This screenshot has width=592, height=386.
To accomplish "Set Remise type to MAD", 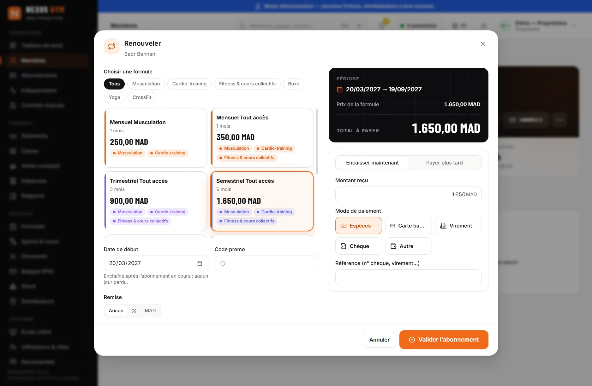I will (150, 311).
